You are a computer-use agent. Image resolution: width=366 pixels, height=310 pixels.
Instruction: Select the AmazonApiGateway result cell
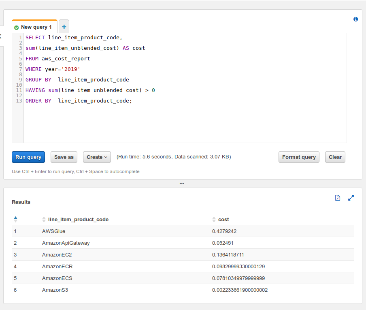coord(66,243)
